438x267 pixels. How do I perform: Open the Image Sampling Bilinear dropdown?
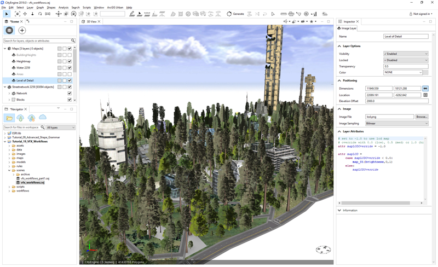(x=396, y=124)
